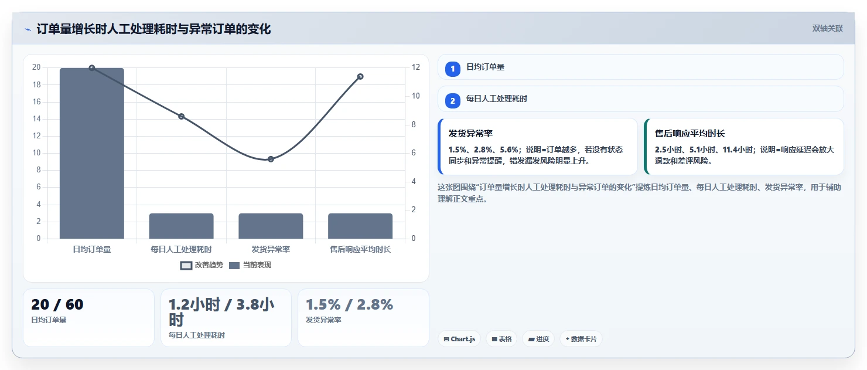Select the 日均订单量 list row numbered 1

click(640, 67)
